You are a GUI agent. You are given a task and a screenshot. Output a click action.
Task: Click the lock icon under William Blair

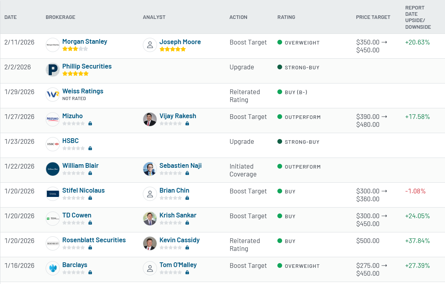[90, 173]
